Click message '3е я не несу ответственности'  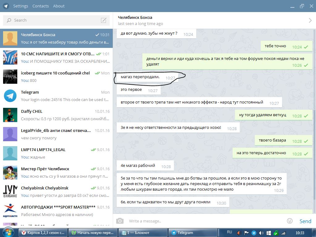pyautogui.click(x=178, y=128)
